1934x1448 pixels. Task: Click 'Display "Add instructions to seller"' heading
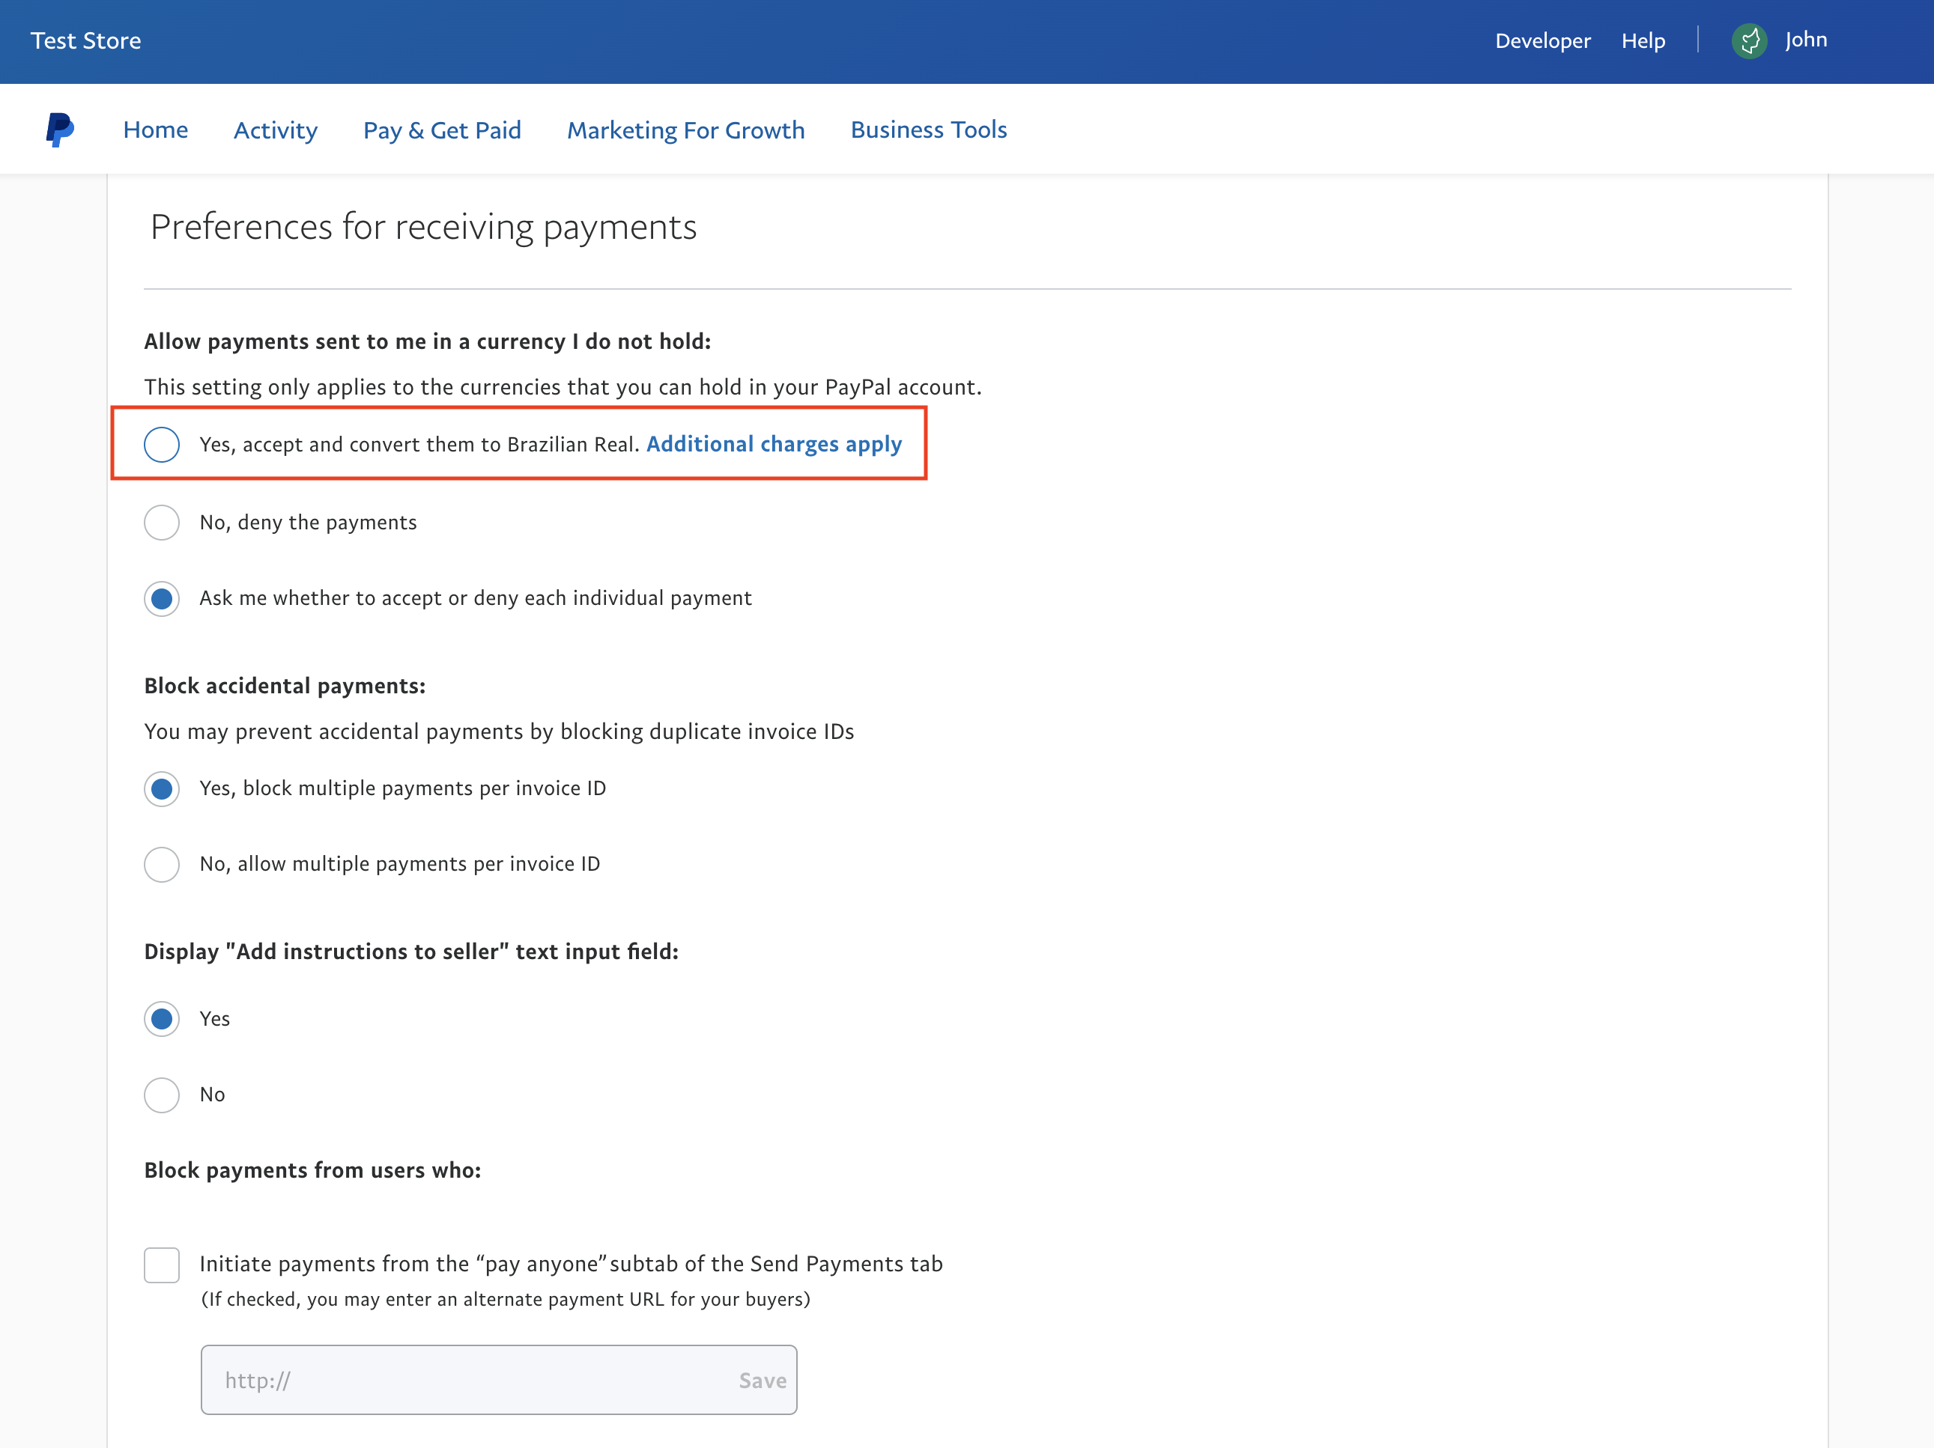pos(411,951)
